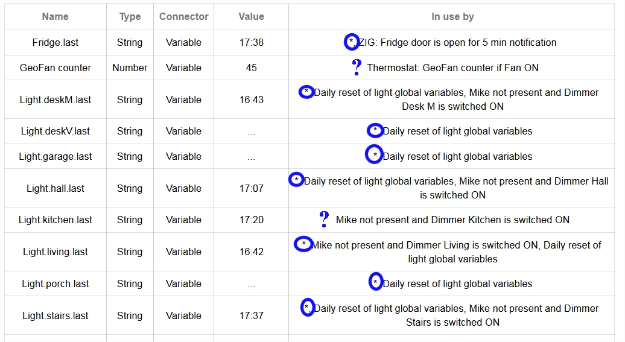Screen dimensions: 625x342
Task: Open the ZIG Fridge door notification flow
Action: point(457,42)
